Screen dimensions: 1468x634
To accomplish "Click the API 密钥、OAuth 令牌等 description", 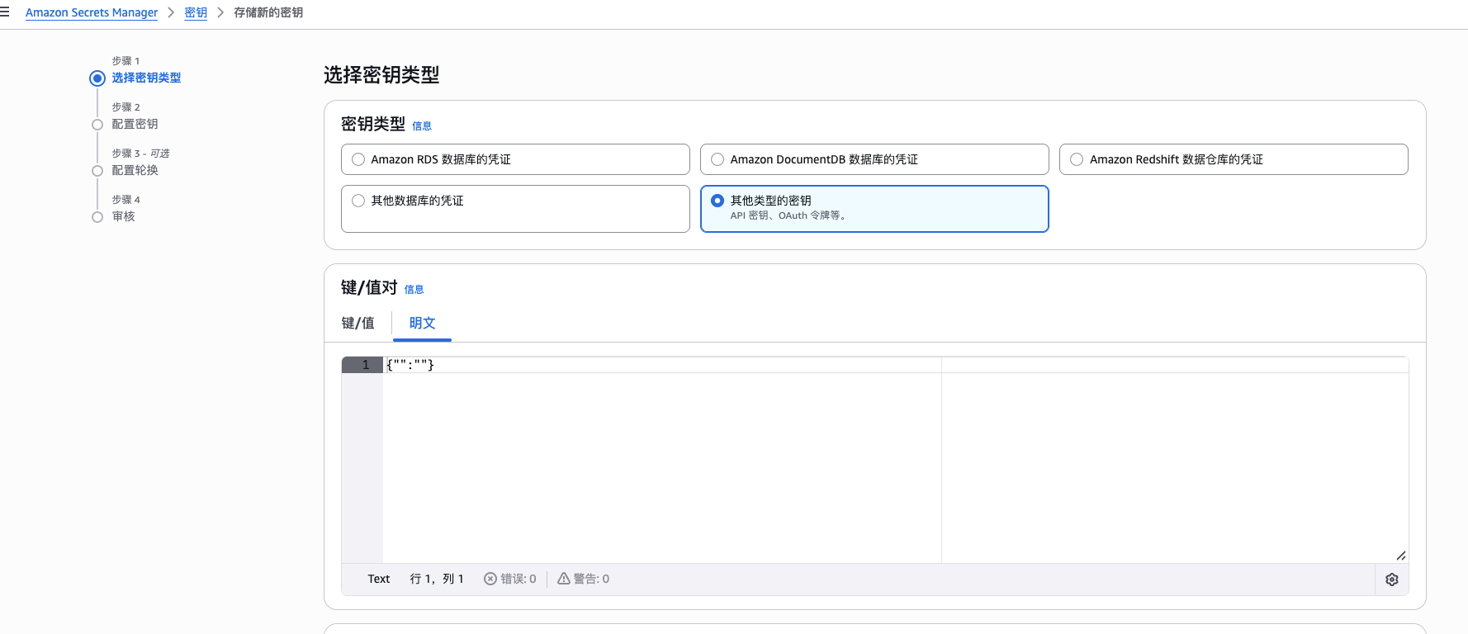I will [x=788, y=215].
